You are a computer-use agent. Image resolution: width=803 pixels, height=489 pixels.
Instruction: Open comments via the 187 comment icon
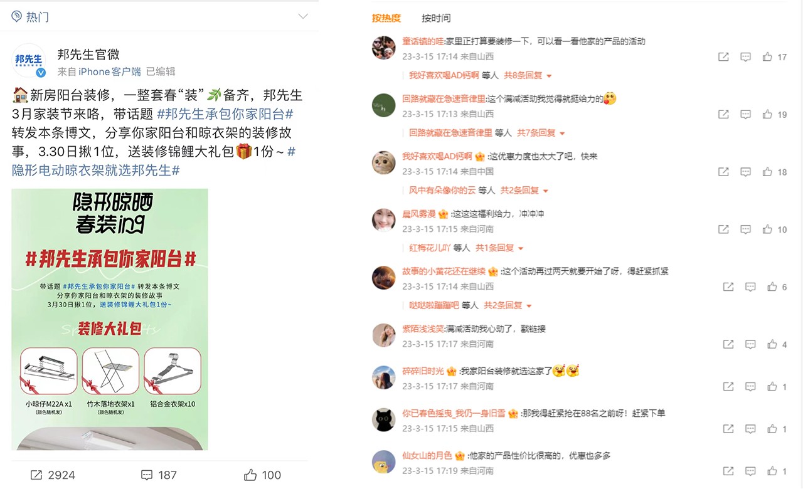click(x=147, y=475)
